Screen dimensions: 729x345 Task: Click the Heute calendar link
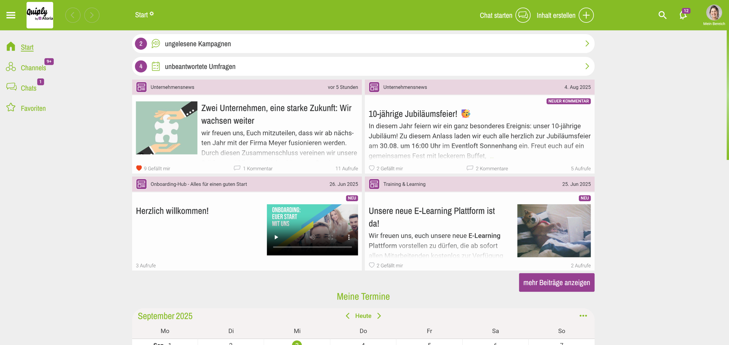coord(363,316)
